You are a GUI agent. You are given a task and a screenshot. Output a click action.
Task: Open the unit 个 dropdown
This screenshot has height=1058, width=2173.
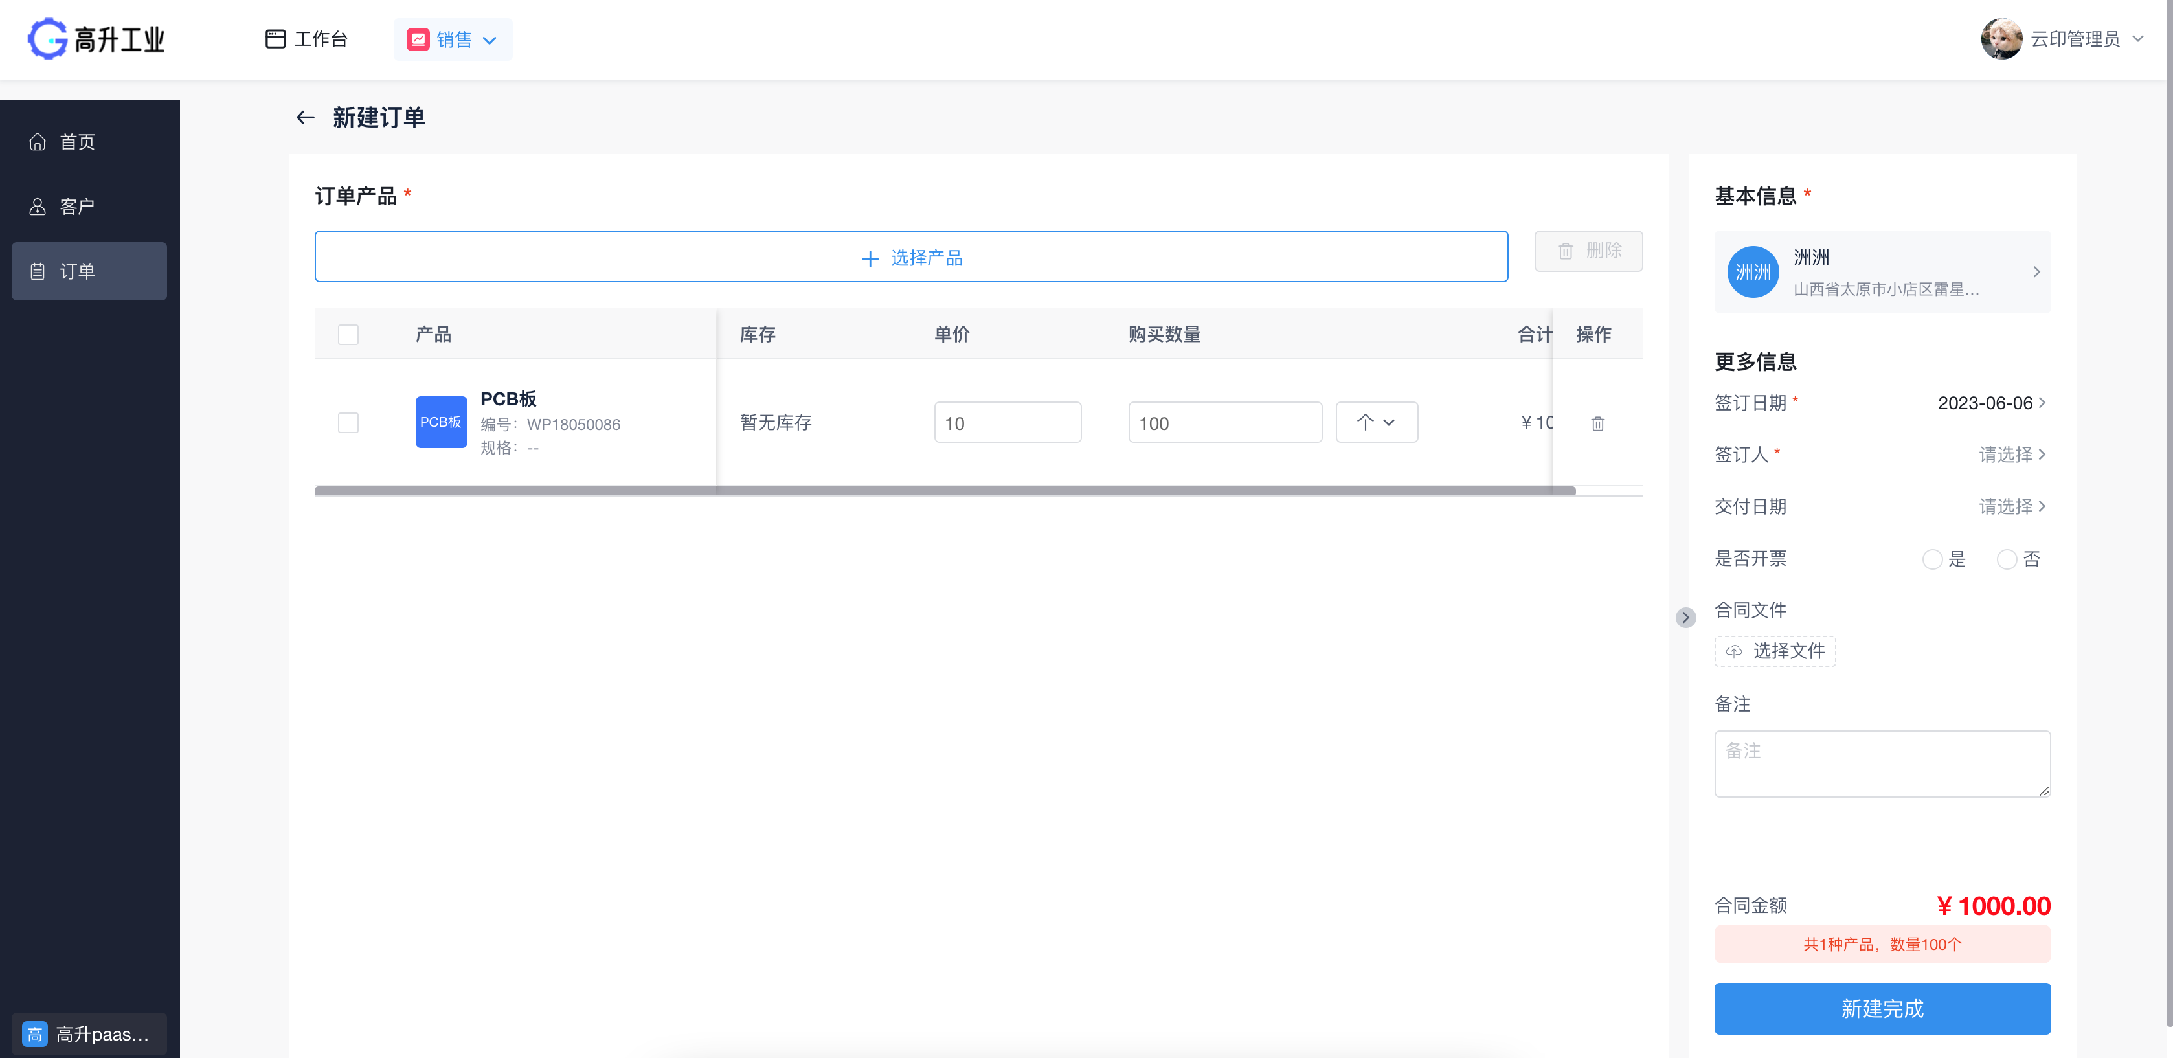[x=1377, y=423]
